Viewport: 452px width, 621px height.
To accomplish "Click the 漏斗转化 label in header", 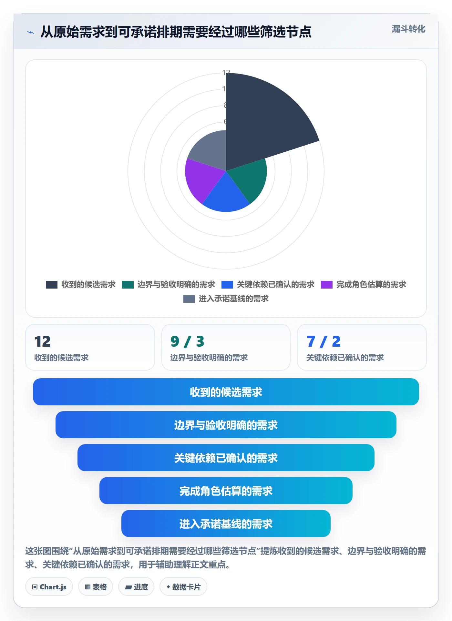I will tap(408, 29).
